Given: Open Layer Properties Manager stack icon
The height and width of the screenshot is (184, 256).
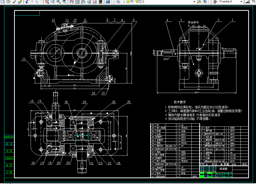Looking at the screenshot, I should click(118, 2).
